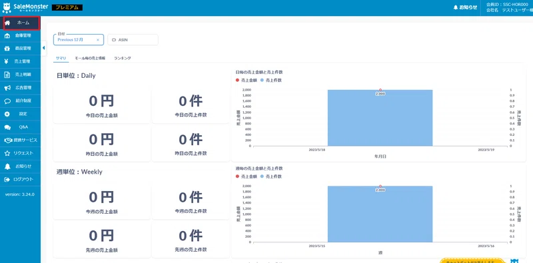Click the 週単位：Weekly heading

point(79,172)
